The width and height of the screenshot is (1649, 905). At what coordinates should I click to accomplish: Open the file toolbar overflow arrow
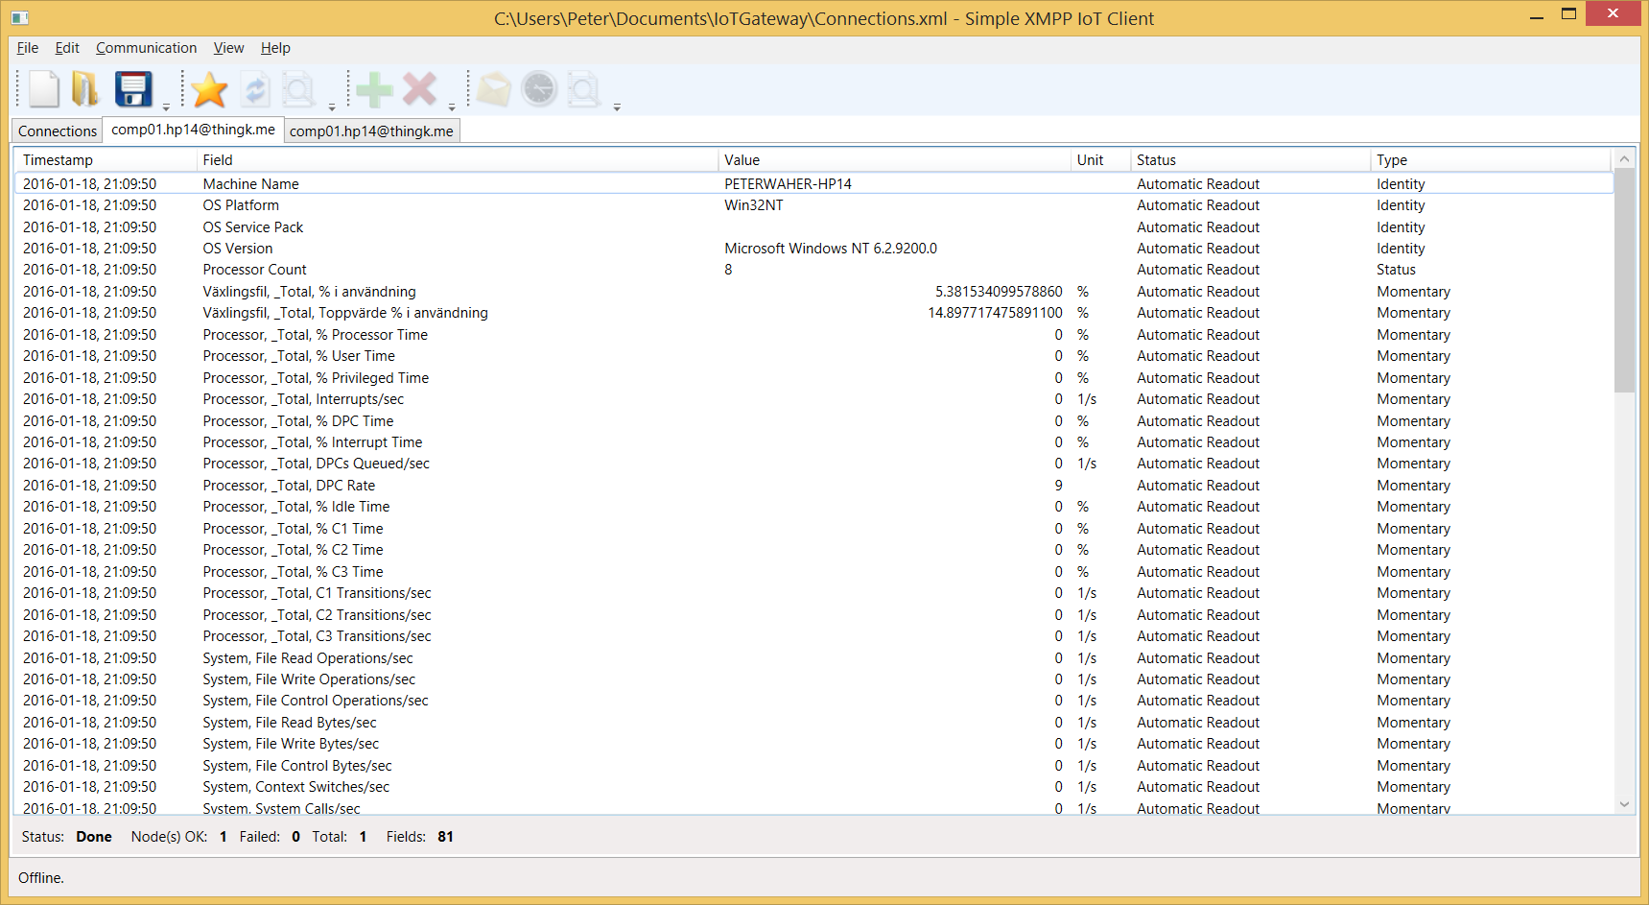[x=166, y=107]
